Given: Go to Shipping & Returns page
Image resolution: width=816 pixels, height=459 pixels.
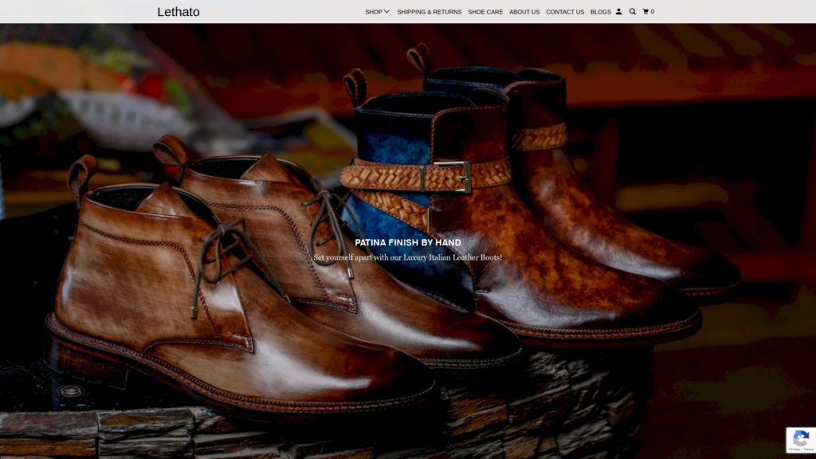Looking at the screenshot, I should coord(429,12).
